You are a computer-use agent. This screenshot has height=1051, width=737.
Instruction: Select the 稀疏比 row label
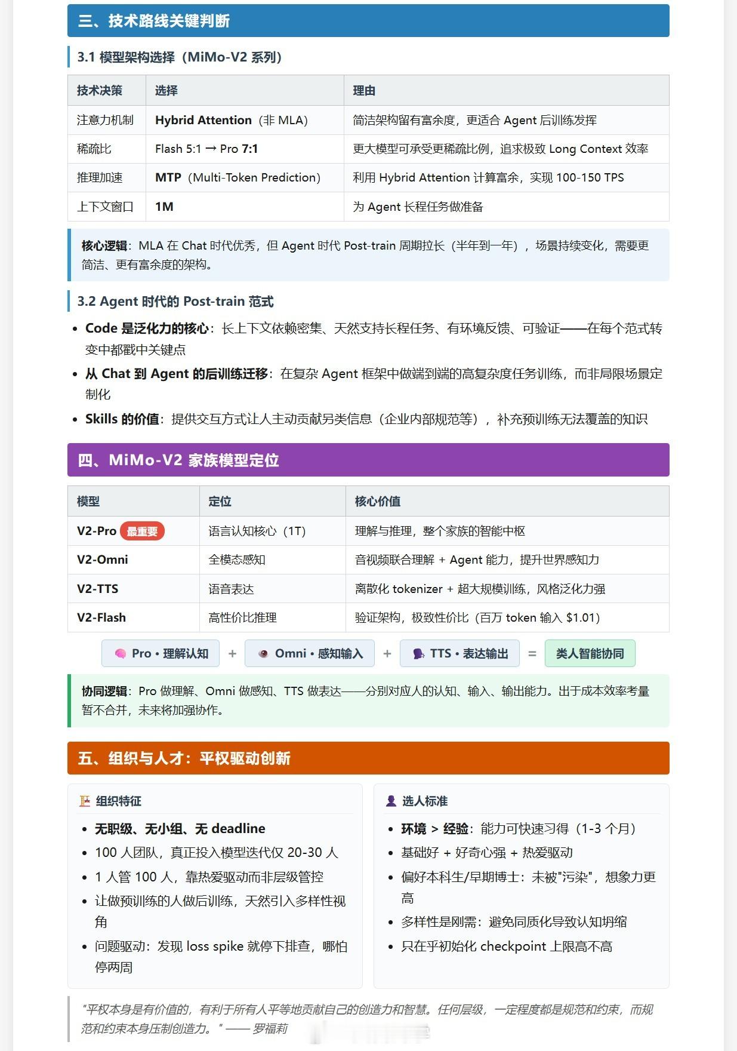pyautogui.click(x=94, y=149)
